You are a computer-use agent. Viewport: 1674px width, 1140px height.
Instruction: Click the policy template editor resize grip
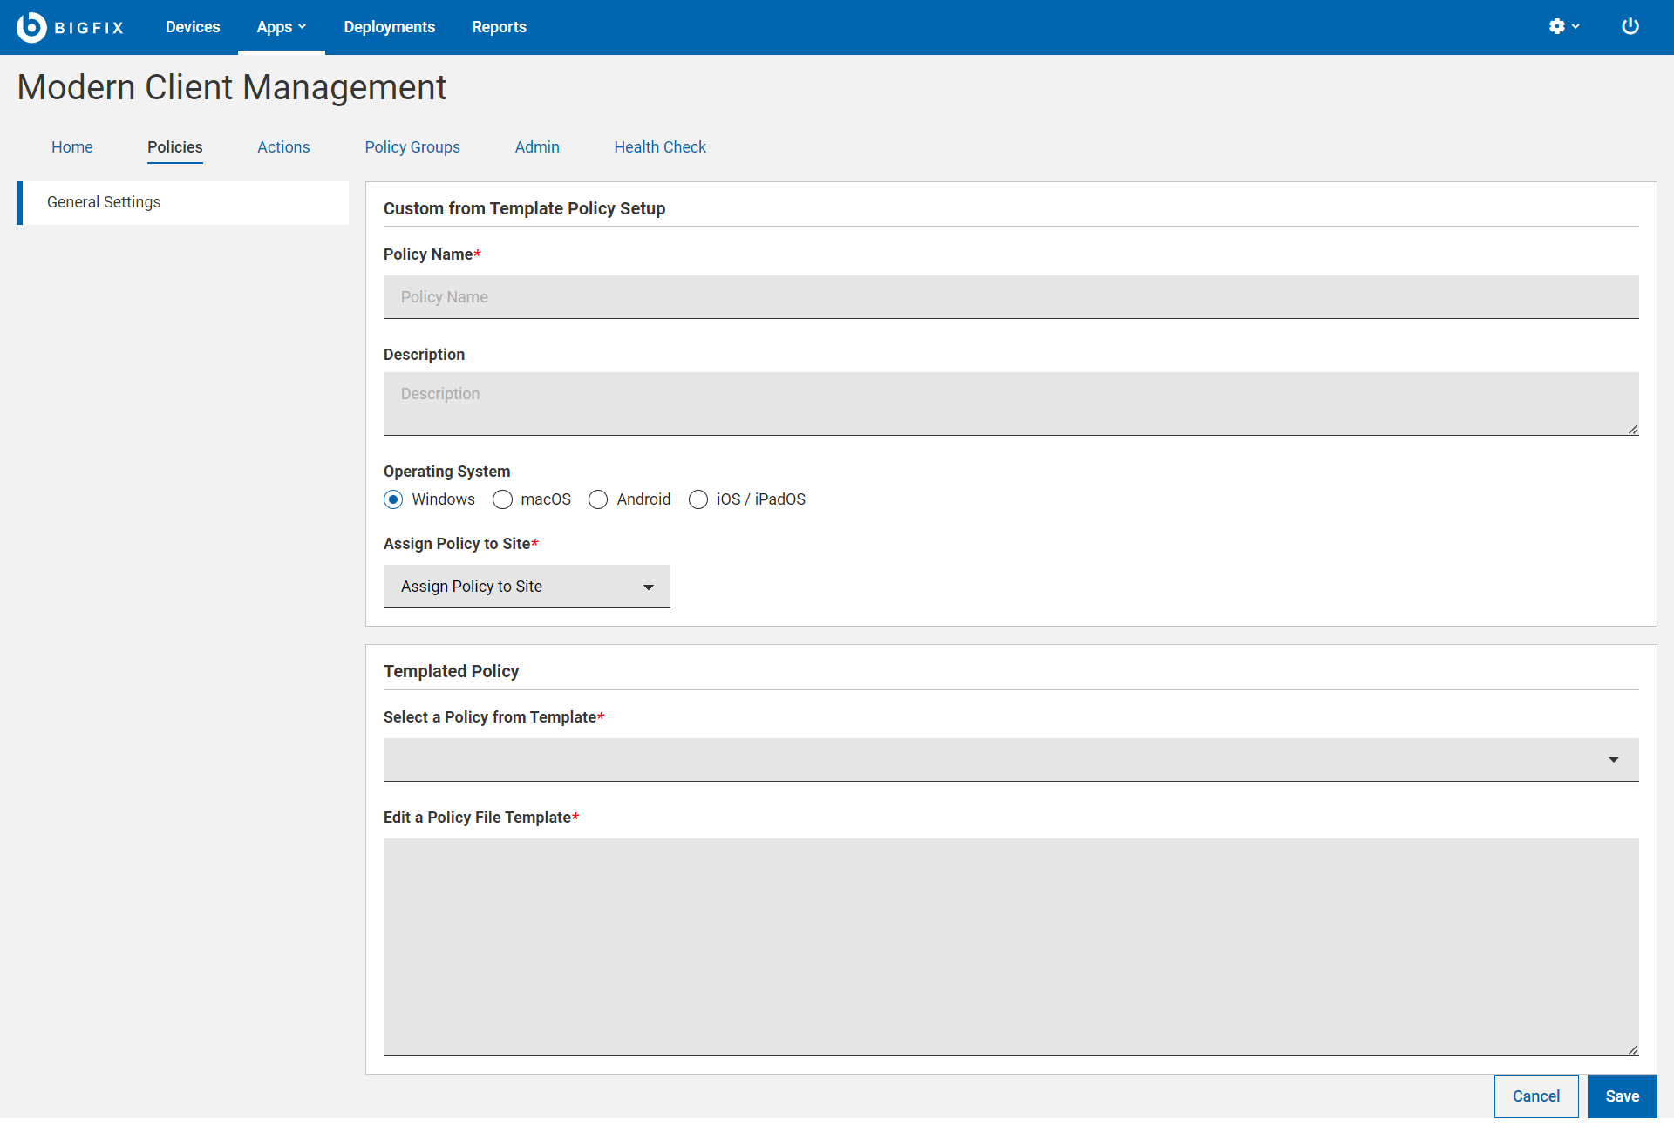click(1632, 1049)
